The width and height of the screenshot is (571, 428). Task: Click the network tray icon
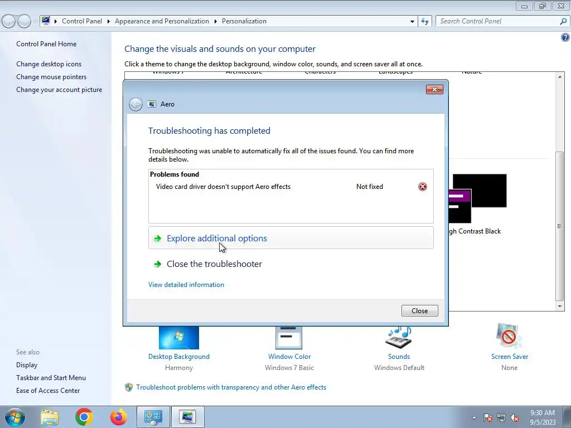501,417
